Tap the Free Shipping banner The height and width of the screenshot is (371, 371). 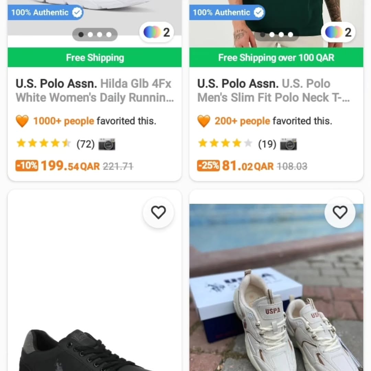click(95, 57)
